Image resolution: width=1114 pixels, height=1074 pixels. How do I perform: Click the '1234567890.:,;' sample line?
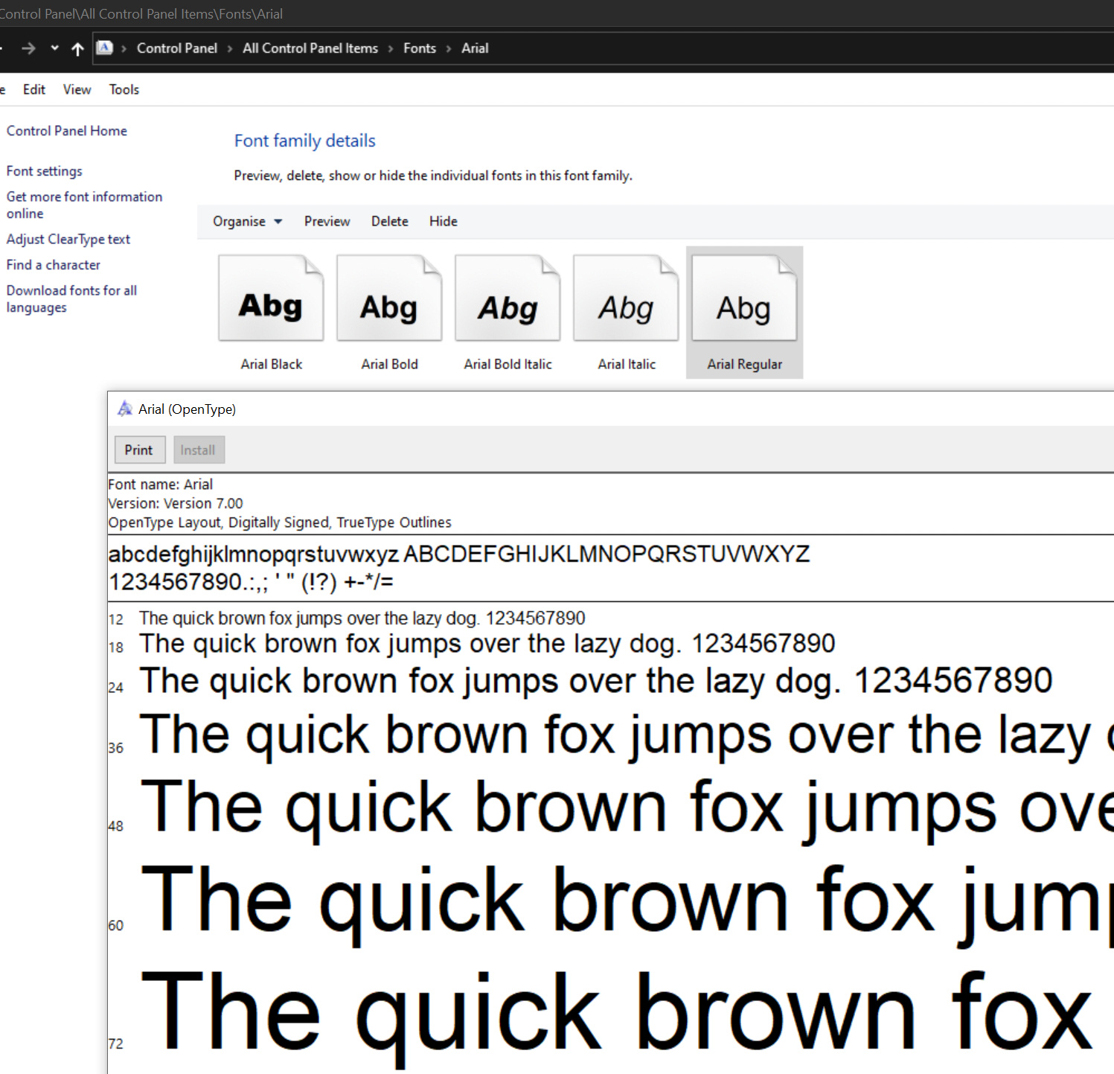click(252, 582)
